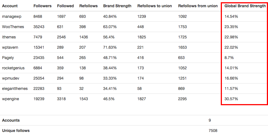Click Global Brand Strength header
The height and width of the screenshot is (135, 268).
tap(245, 6)
